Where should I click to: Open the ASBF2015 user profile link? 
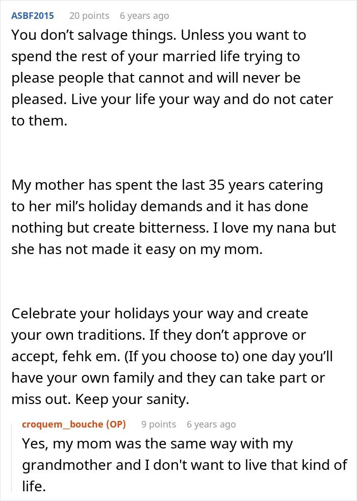pos(33,16)
